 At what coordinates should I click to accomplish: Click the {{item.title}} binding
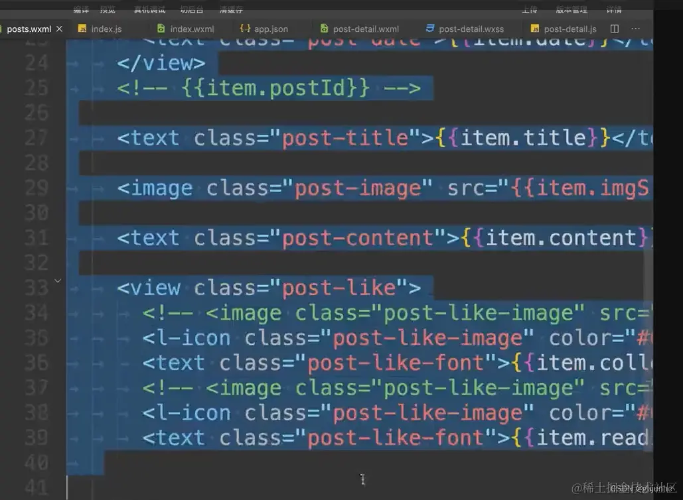[523, 139]
